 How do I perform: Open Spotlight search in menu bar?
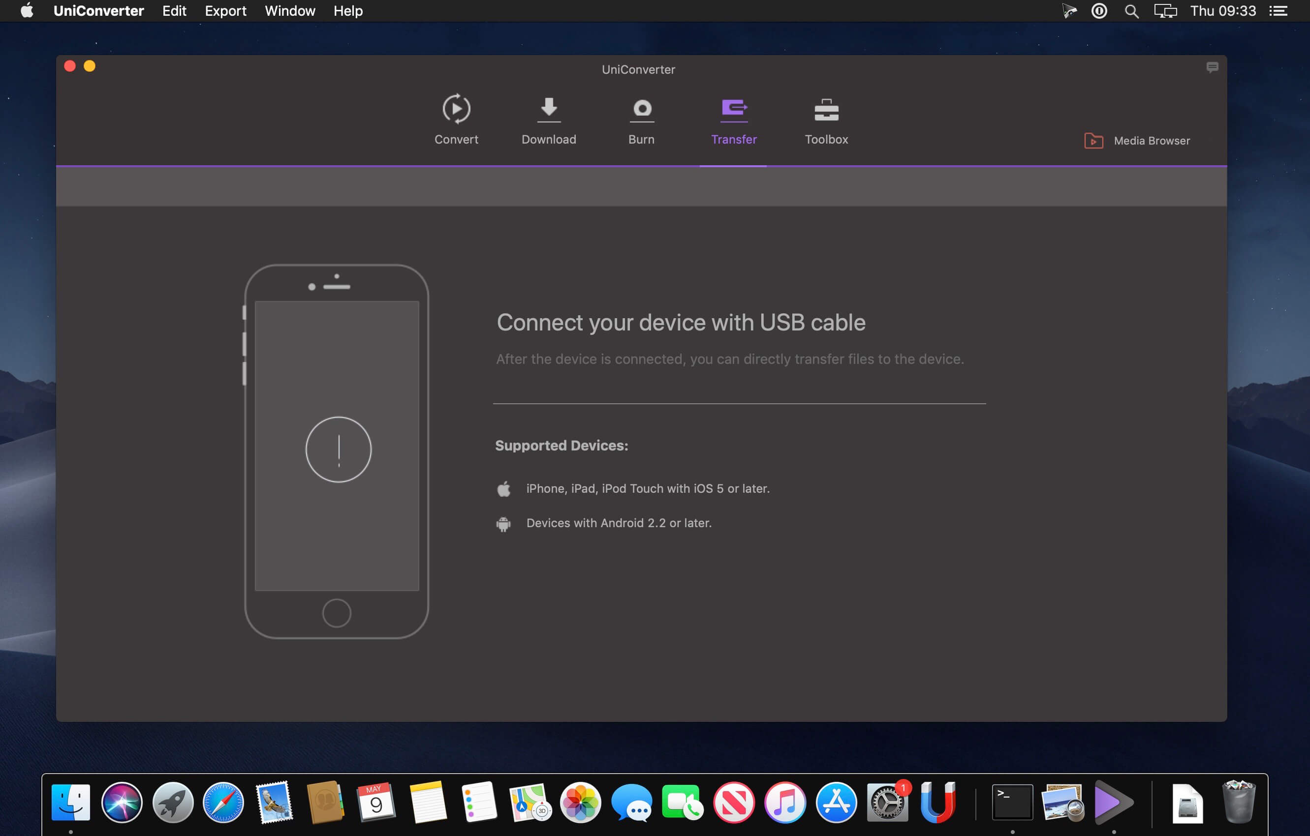click(1131, 11)
